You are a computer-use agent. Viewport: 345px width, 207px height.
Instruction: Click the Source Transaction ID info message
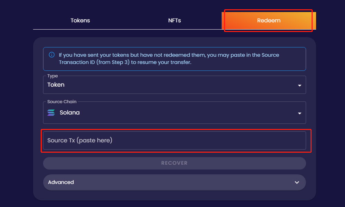174,59
